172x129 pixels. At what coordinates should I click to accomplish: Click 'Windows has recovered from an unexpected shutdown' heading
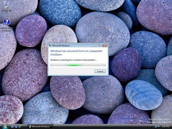(x=76, y=53)
